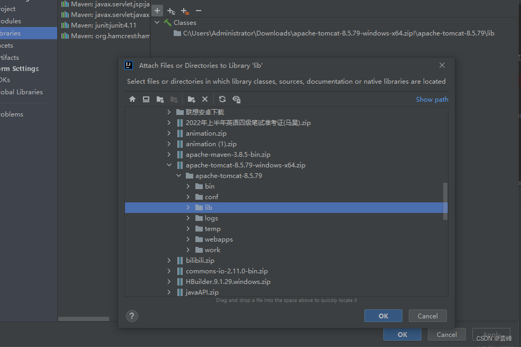The width and height of the screenshot is (521, 347).
Task: Click Show path link
Action: [432, 100]
